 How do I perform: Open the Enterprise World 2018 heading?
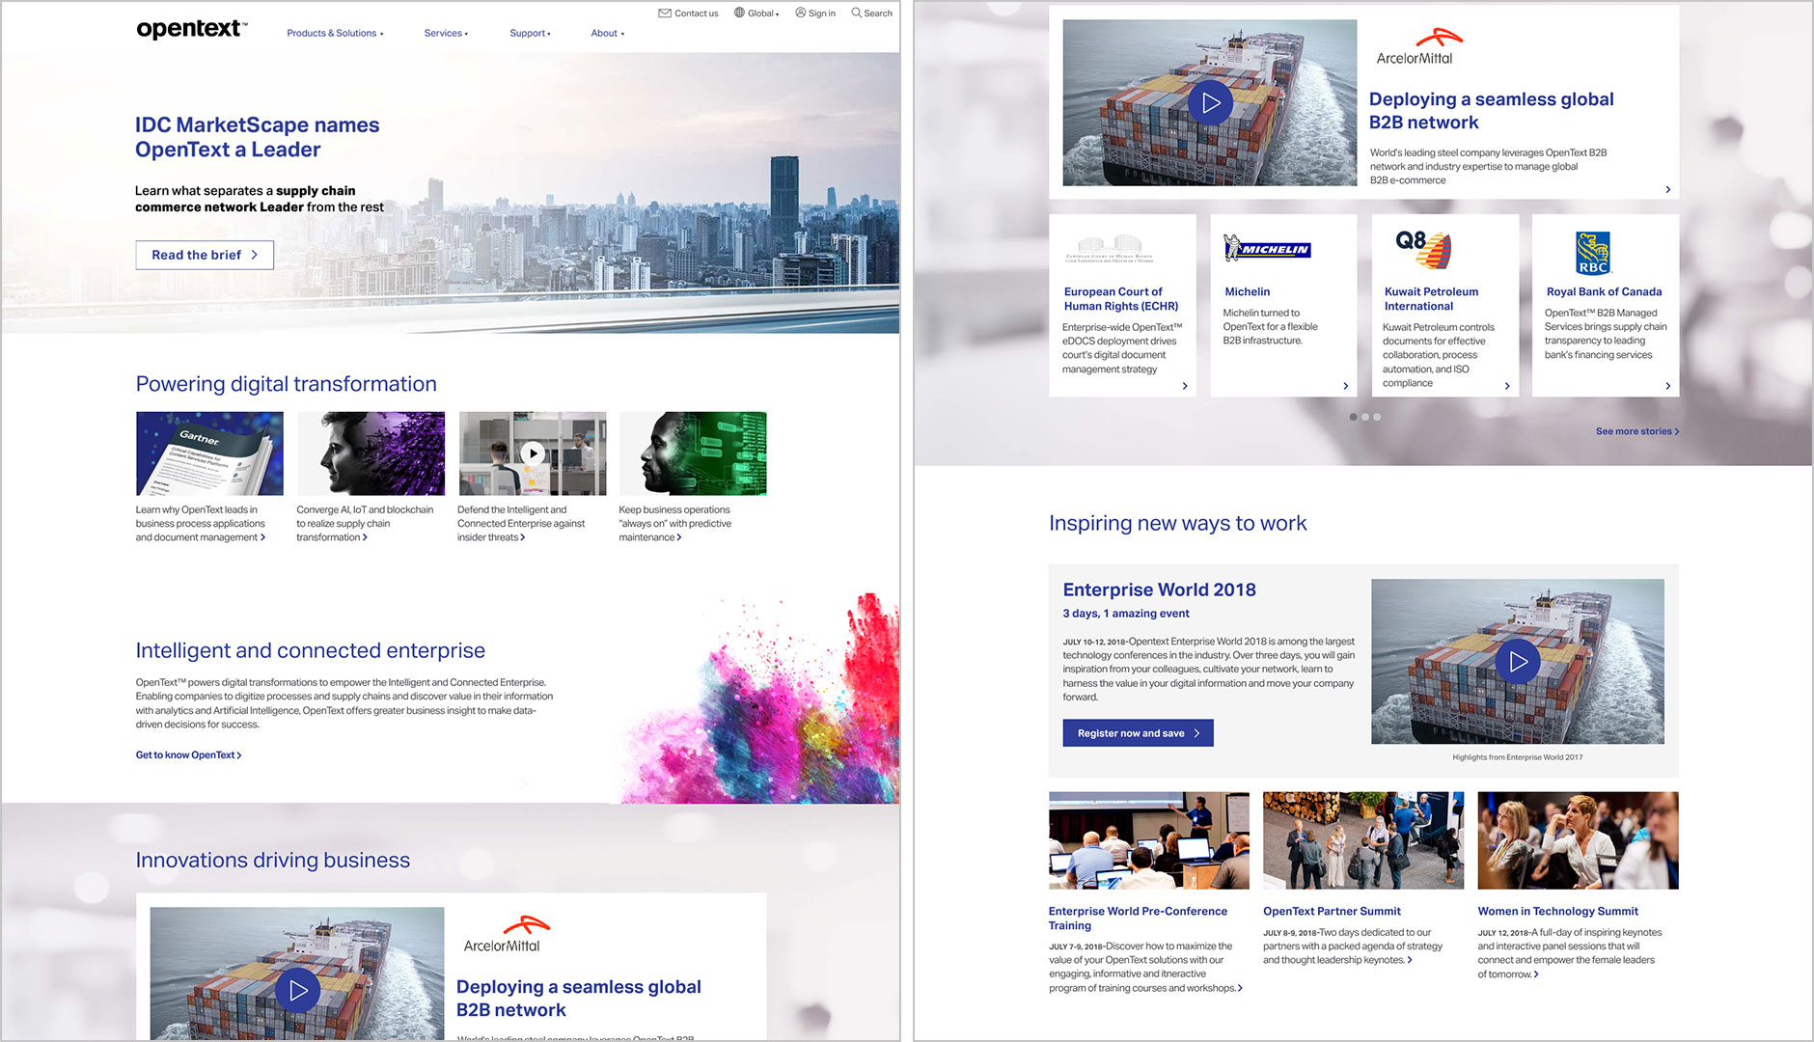1159,590
